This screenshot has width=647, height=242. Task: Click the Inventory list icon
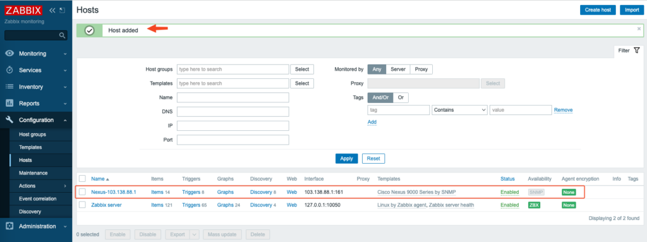click(9, 87)
